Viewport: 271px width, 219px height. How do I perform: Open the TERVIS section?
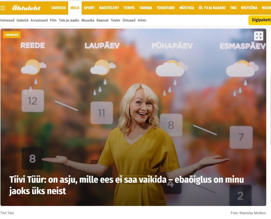(129, 8)
